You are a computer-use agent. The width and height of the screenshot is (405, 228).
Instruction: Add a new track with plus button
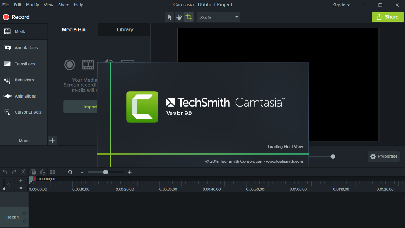pos(21,181)
